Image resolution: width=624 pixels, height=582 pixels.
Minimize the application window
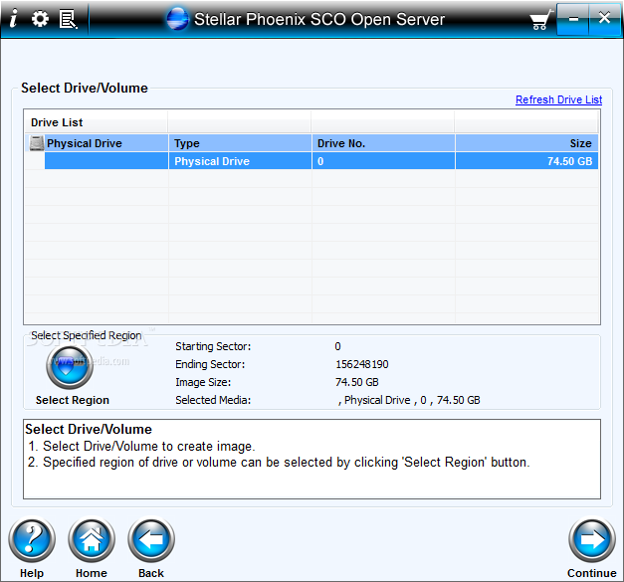click(x=573, y=19)
